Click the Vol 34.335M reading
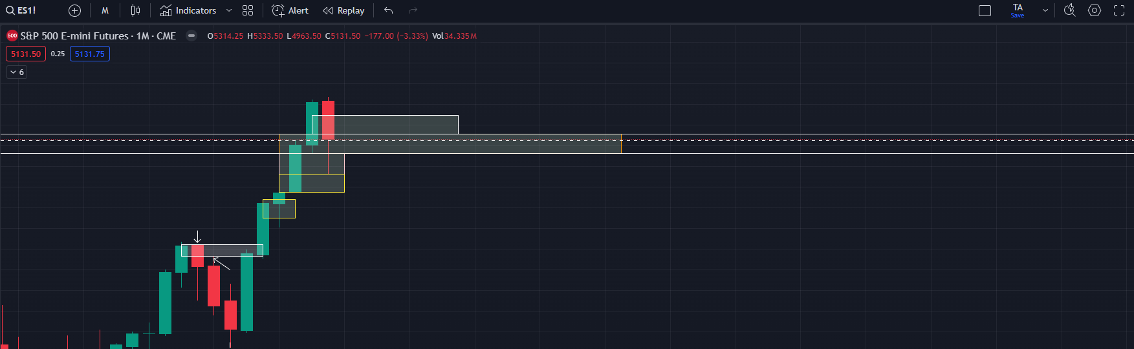1134x349 pixels. point(454,36)
